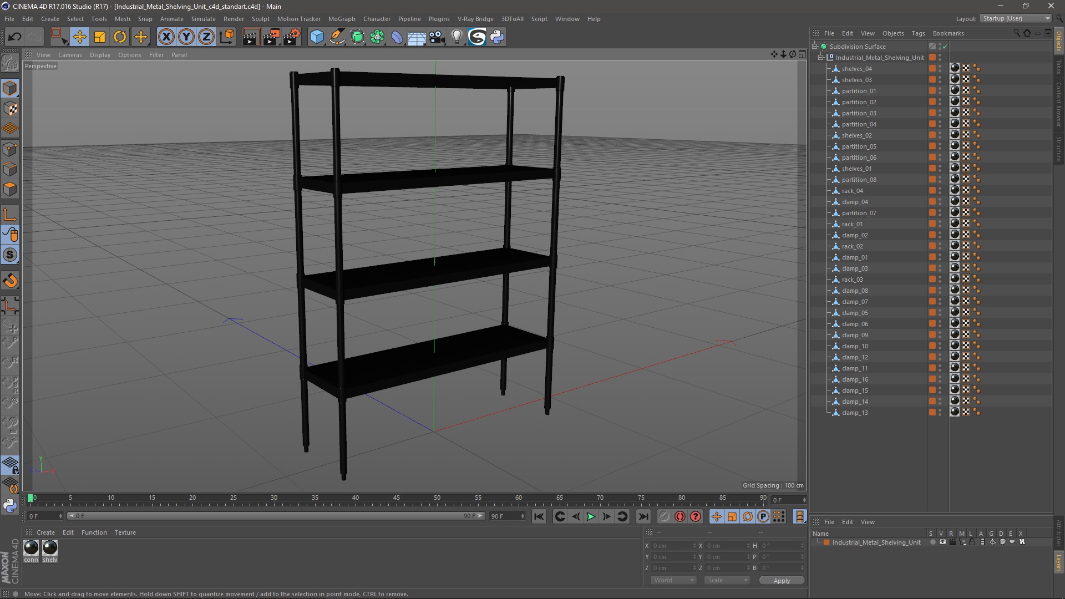Open the Spline pen tool
1065x599 pixels.
pos(337,37)
